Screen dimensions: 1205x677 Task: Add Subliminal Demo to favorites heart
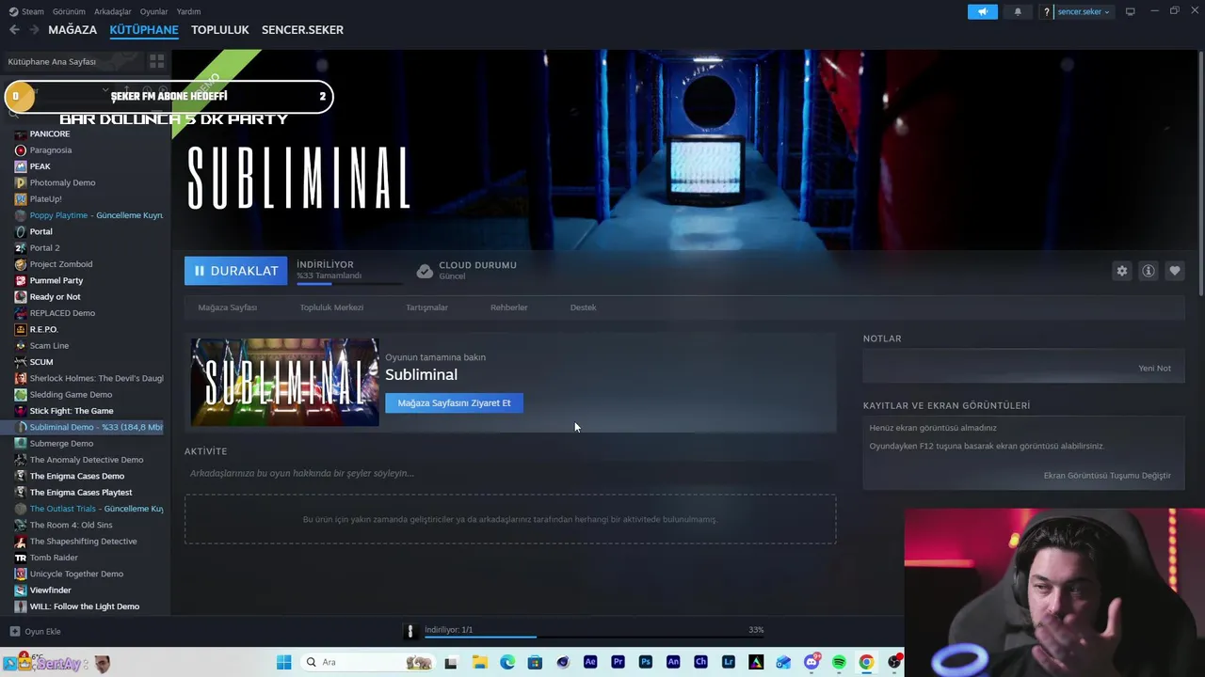click(1174, 271)
